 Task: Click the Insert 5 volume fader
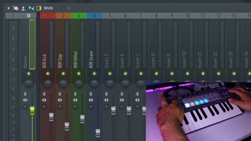point(113,111)
